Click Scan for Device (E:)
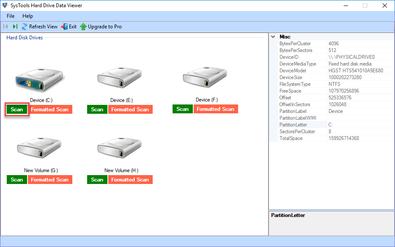This screenshot has width=395, height=247. point(97,110)
